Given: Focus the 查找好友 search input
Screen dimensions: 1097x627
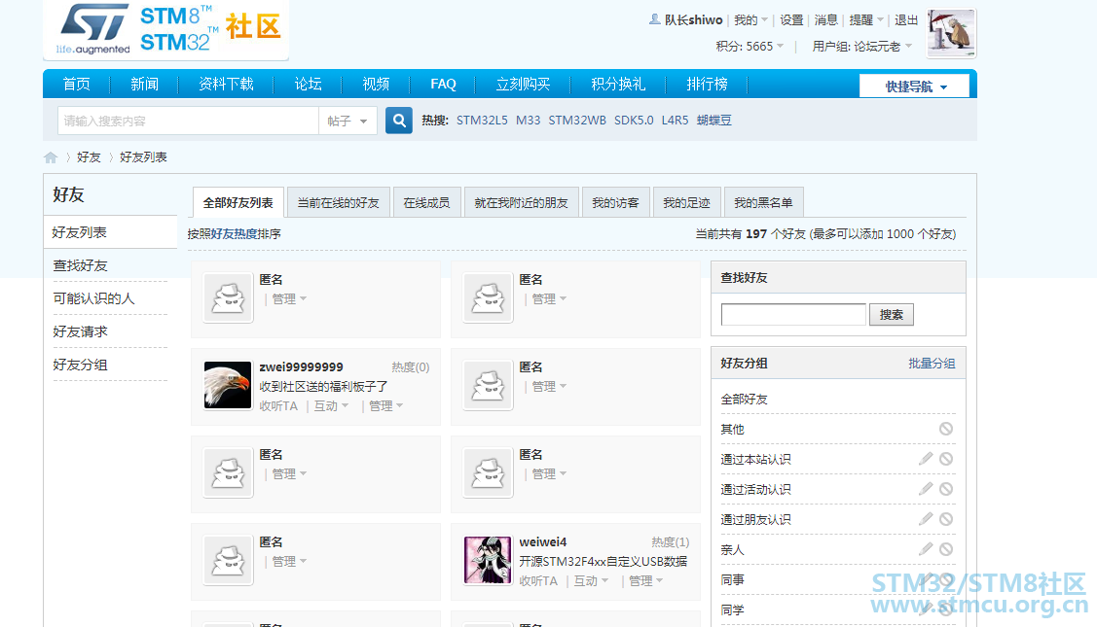Looking at the screenshot, I should click(x=793, y=315).
